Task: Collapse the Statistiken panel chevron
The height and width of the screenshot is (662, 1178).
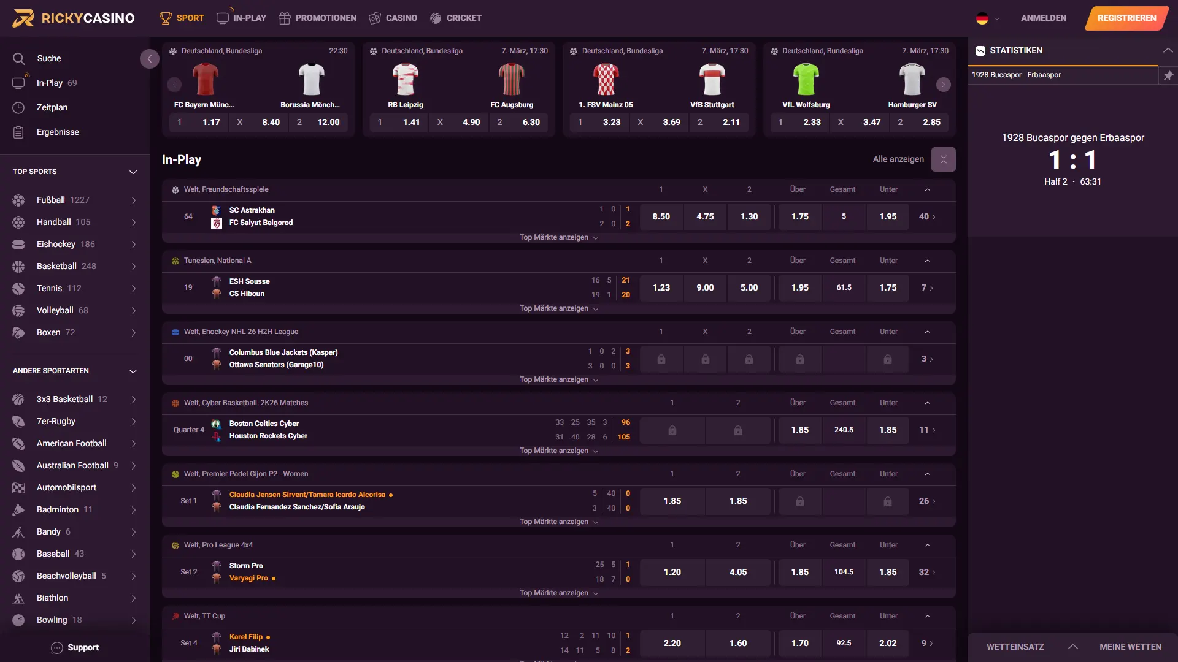Action: [x=1168, y=50]
